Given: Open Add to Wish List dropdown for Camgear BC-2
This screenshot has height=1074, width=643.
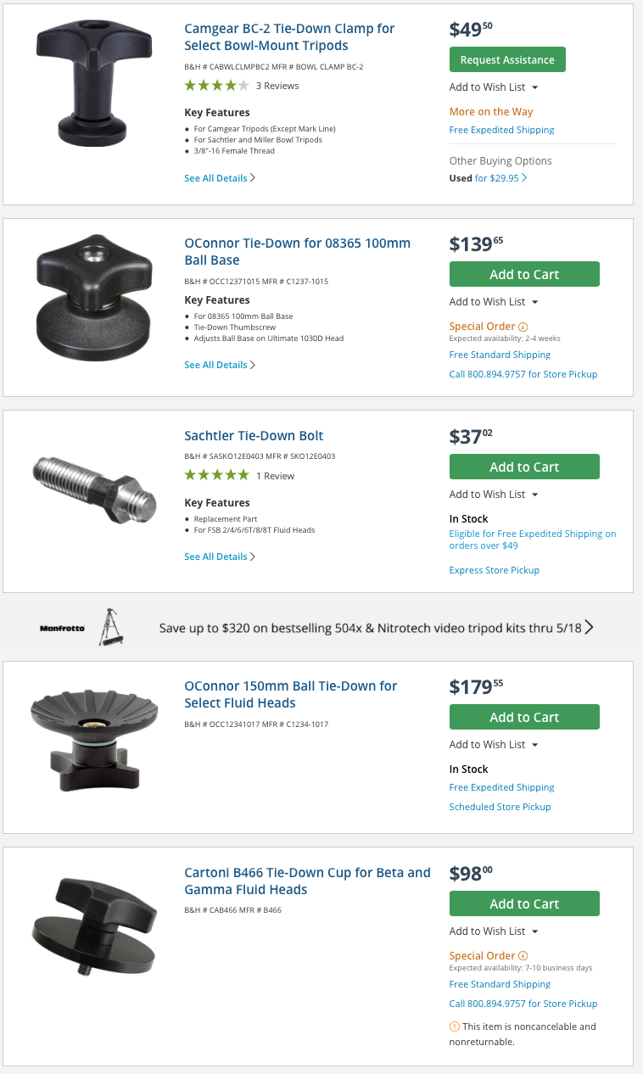Looking at the screenshot, I should [x=494, y=87].
